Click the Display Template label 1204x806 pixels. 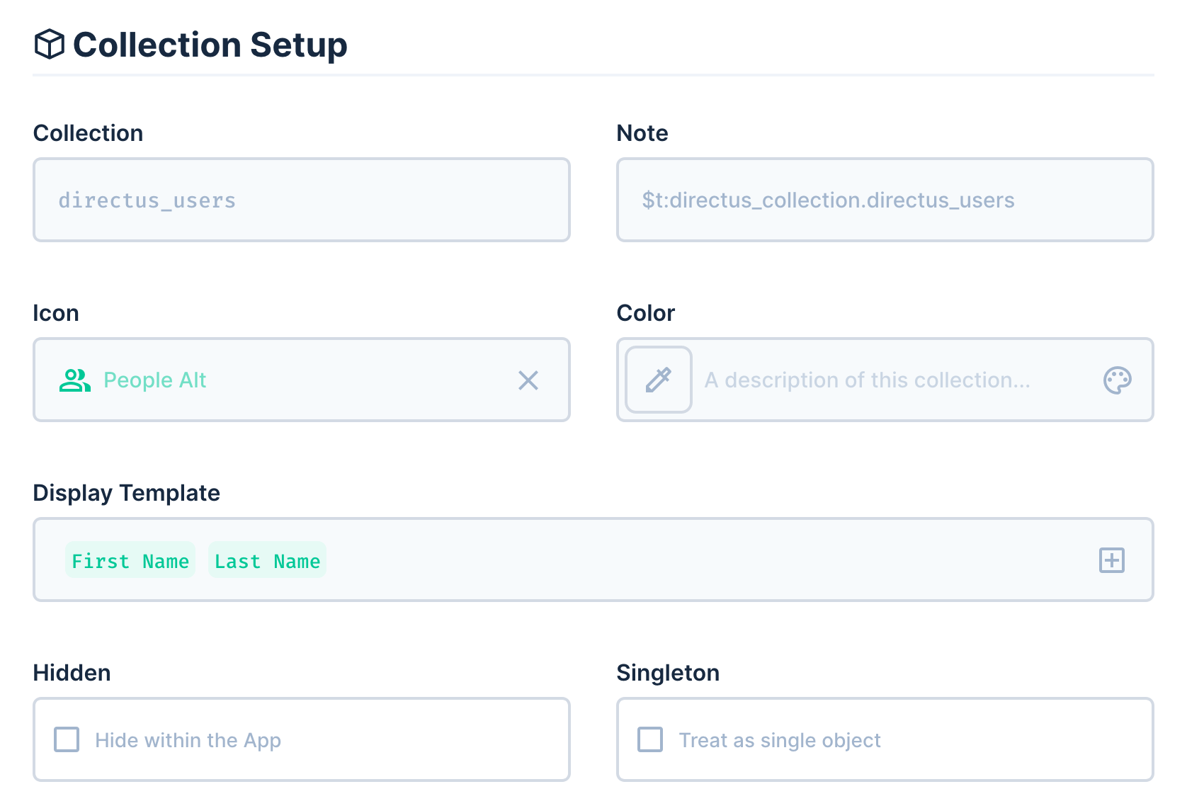tap(127, 493)
